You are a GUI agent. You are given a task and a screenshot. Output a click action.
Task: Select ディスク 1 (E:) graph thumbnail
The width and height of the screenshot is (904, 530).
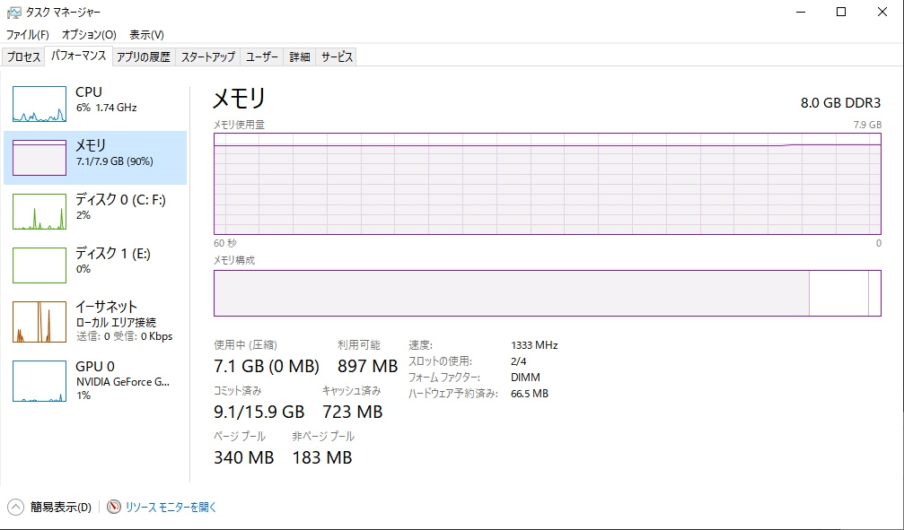tap(39, 265)
